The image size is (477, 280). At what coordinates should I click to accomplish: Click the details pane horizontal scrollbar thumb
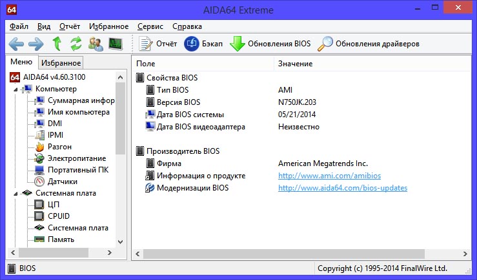[x=284, y=254]
